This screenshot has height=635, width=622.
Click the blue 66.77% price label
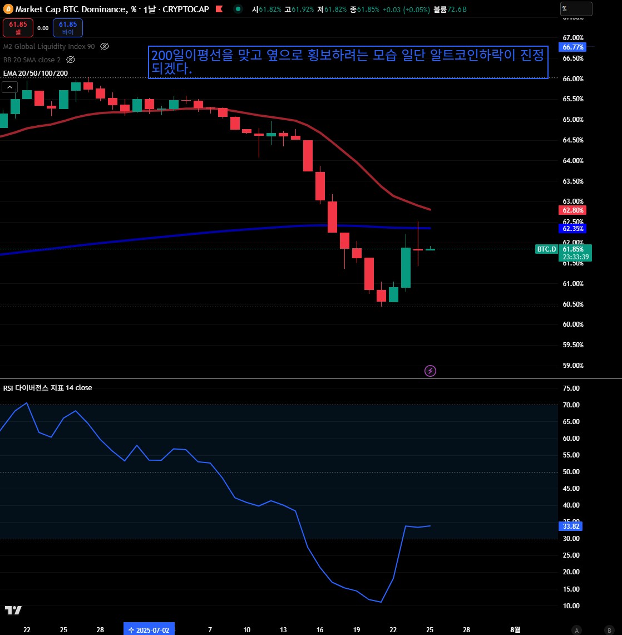572,47
